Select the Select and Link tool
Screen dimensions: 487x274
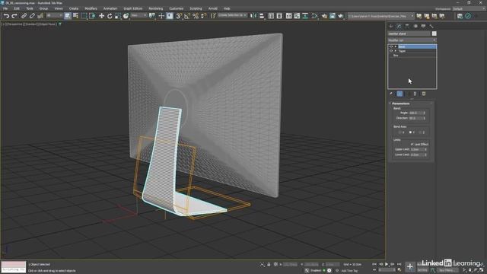pos(24,16)
